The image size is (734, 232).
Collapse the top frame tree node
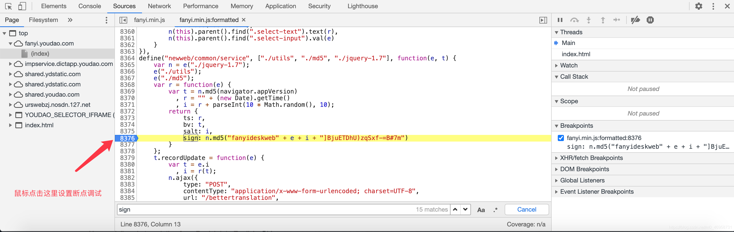point(5,33)
